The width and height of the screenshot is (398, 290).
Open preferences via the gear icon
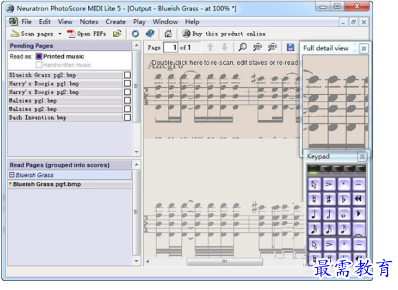click(x=135, y=34)
